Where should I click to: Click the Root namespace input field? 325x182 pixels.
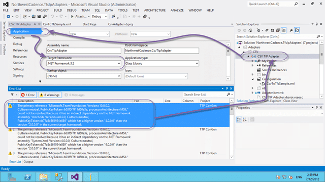coord(161,51)
